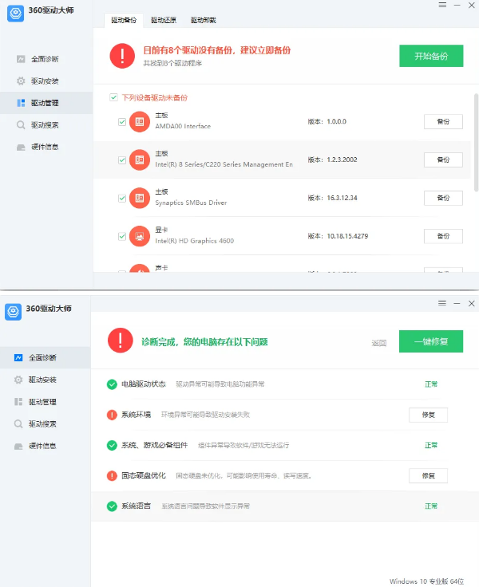This screenshot has height=587, width=479.
Task: Open the hamburger menu in the upper window title bar
Action: pyautogui.click(x=442, y=5)
